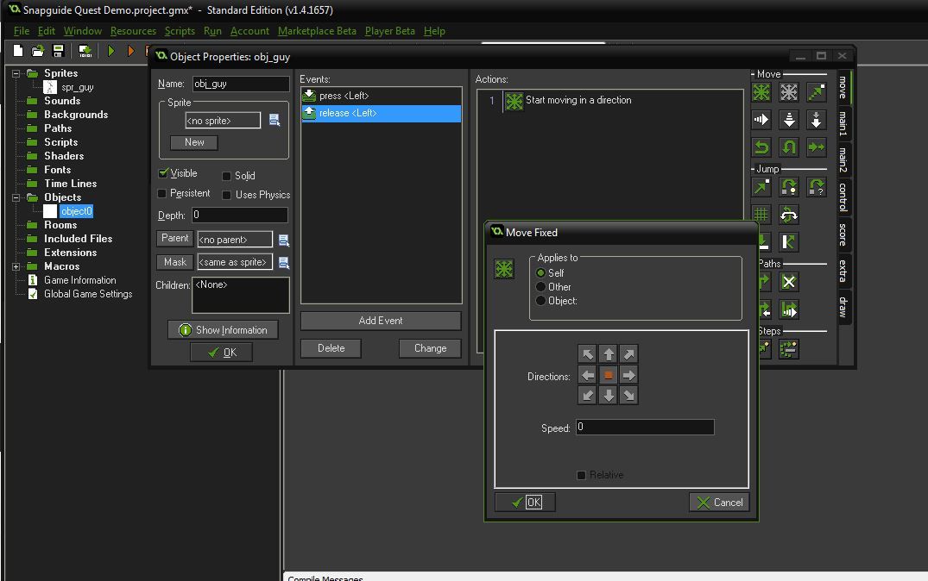Screen dimensions: 928x581
Task: Enable the Uses Physics checkbox
Action: (226, 195)
